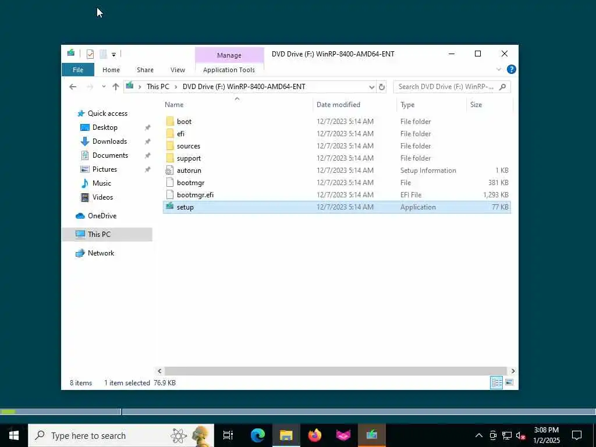Go back with the back arrow
This screenshot has height=447, width=596.
click(x=73, y=87)
